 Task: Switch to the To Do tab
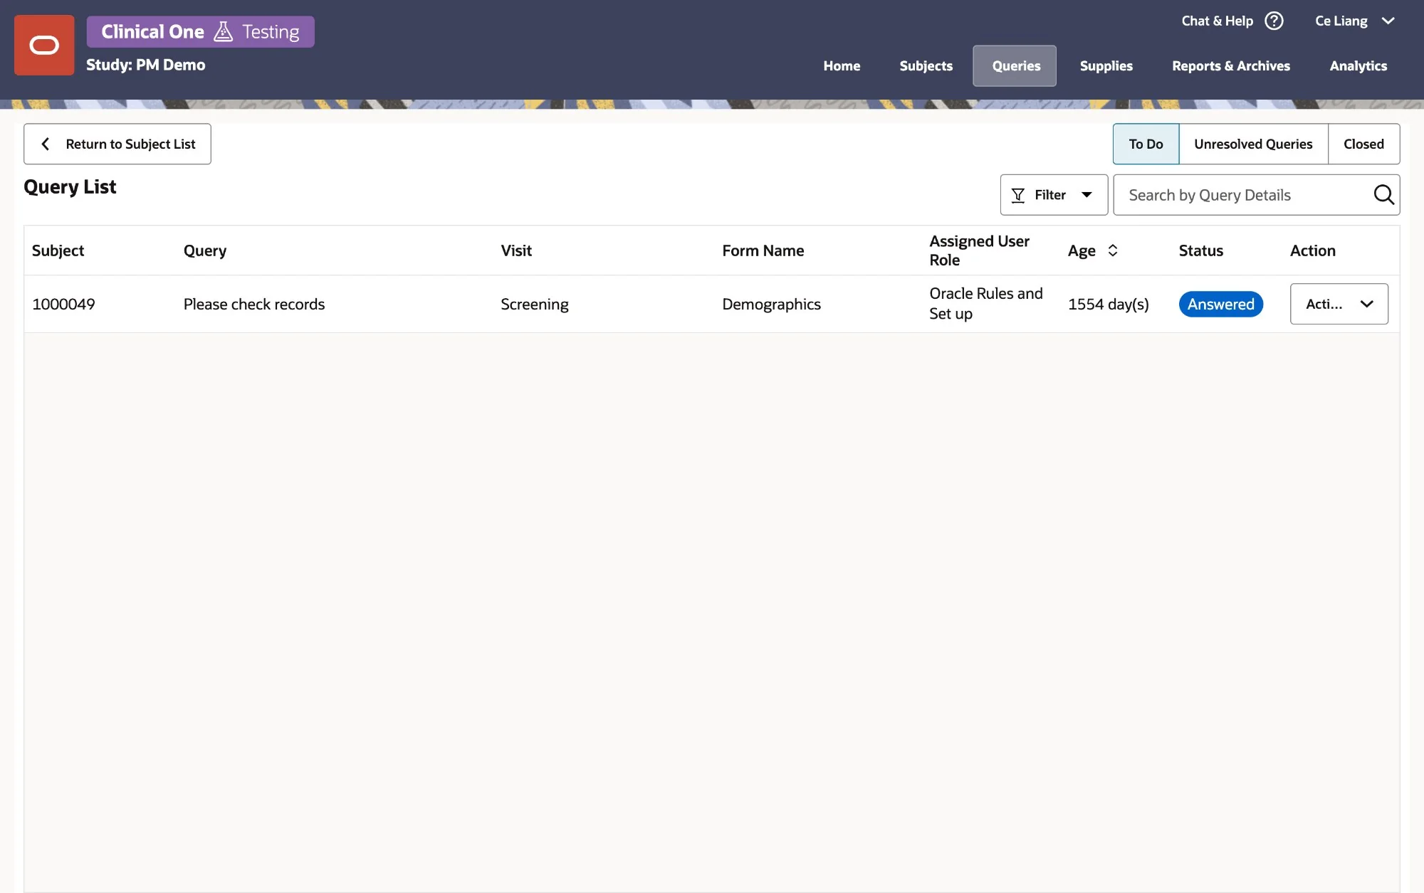point(1146,144)
